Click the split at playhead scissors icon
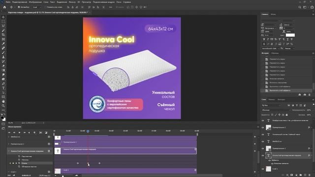The image size is (315, 177). point(41,132)
